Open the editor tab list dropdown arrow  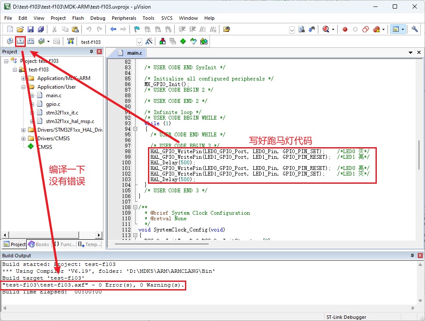(410, 52)
